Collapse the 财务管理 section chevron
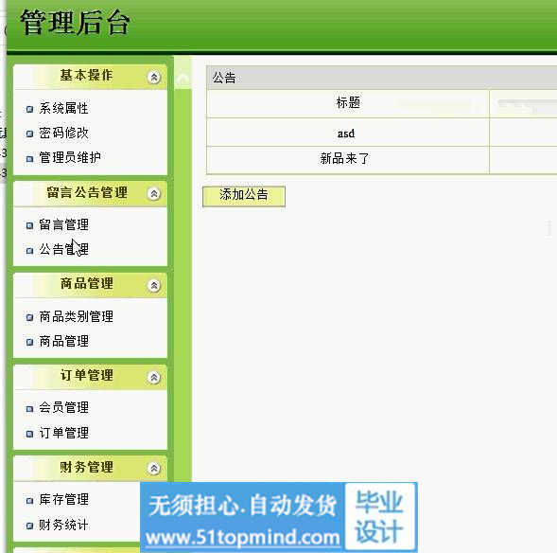Screen dimensions: 557x553 point(154,469)
